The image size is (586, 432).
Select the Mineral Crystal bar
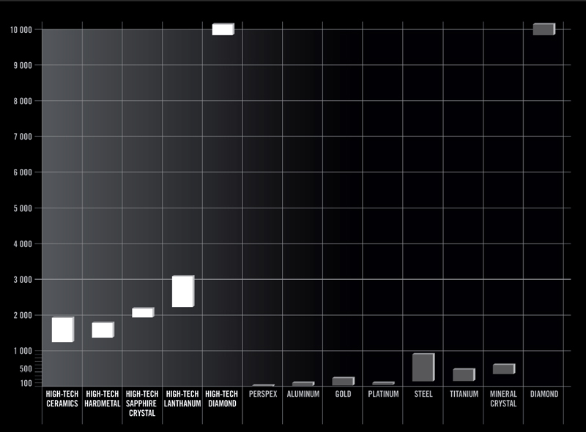tap(503, 368)
